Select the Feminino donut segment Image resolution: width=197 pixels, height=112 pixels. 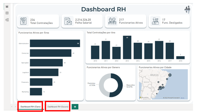[x=101, y=85]
